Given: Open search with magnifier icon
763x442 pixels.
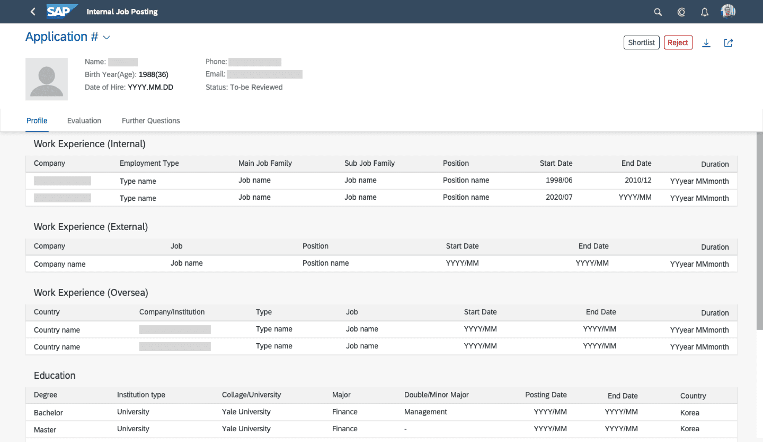Looking at the screenshot, I should pos(658,12).
